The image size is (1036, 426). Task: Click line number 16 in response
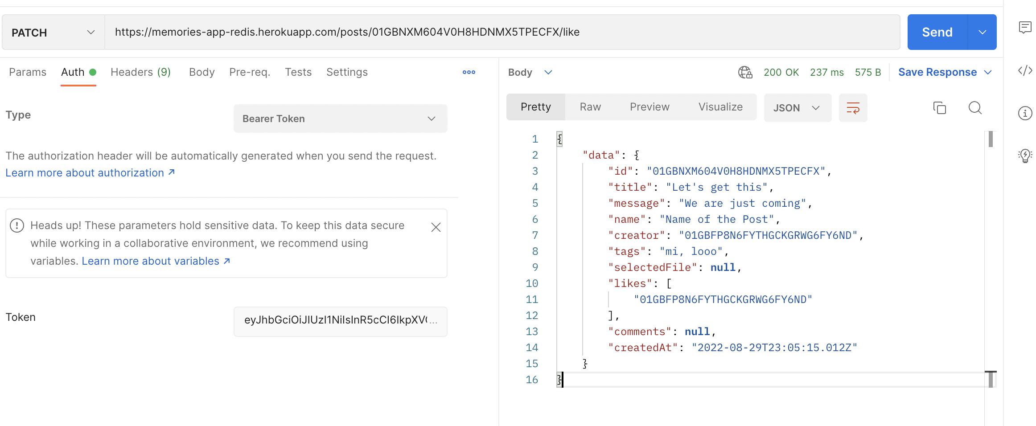tap(532, 380)
